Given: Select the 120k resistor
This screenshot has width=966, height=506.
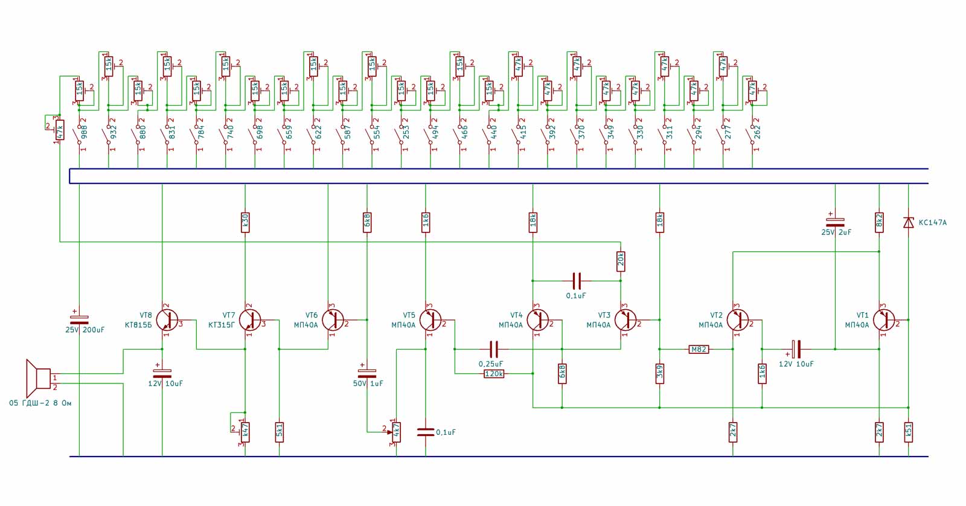Looking at the screenshot, I should tap(494, 374).
